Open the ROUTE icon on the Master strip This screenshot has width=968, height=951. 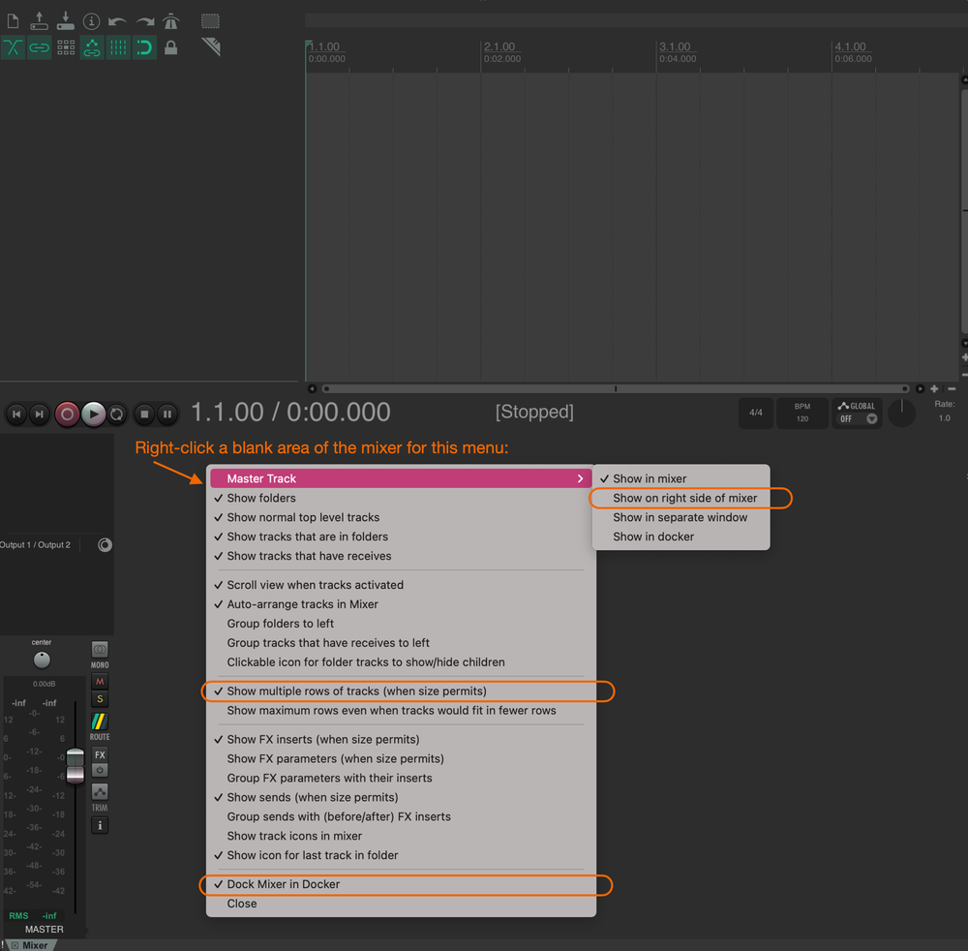99,722
